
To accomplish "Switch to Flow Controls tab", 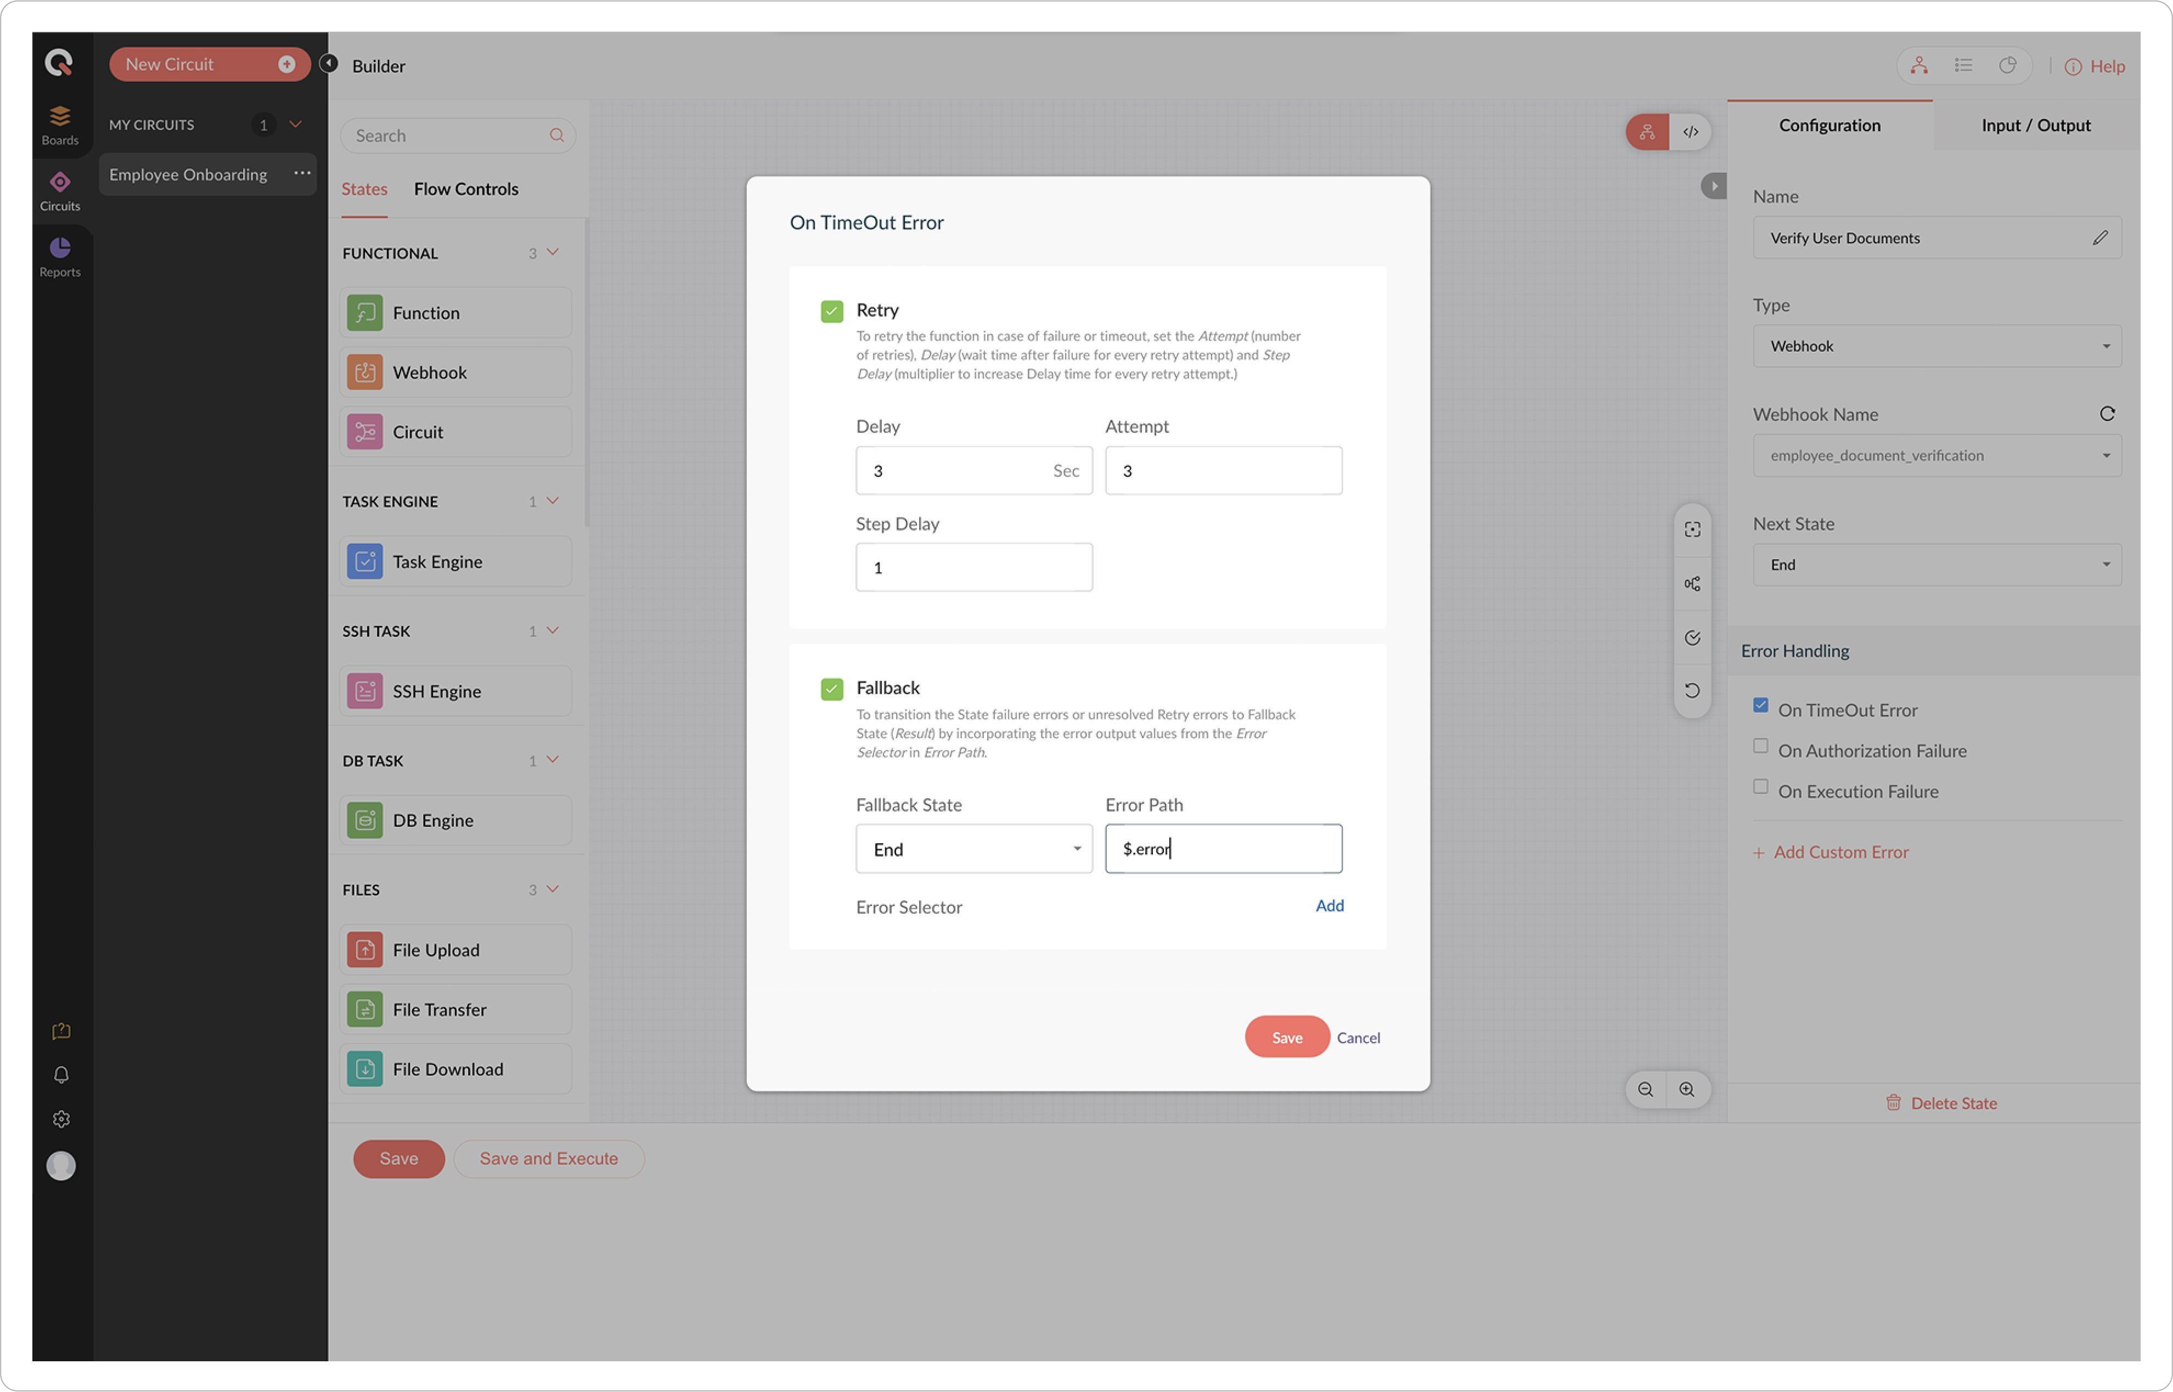I will (x=465, y=189).
